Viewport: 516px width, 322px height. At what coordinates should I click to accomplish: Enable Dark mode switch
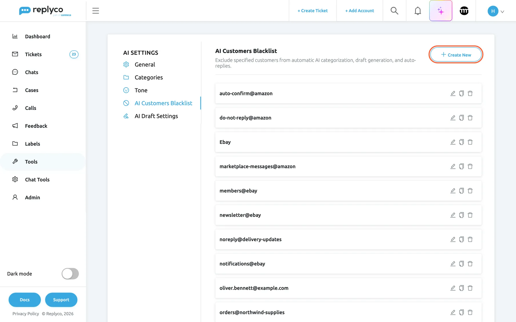point(70,274)
